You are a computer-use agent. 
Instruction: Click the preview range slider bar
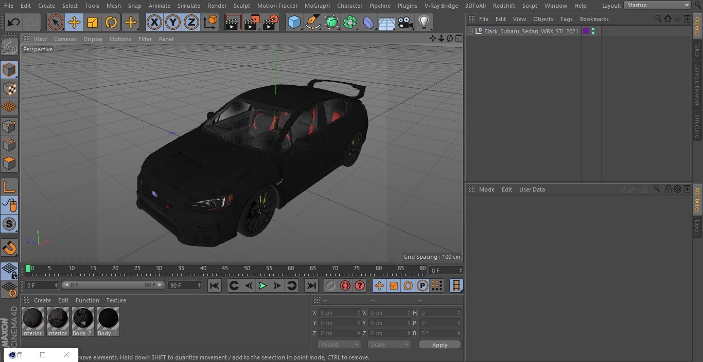(x=113, y=285)
